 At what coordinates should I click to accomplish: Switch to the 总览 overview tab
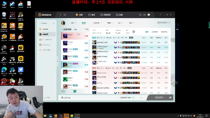coord(147,32)
